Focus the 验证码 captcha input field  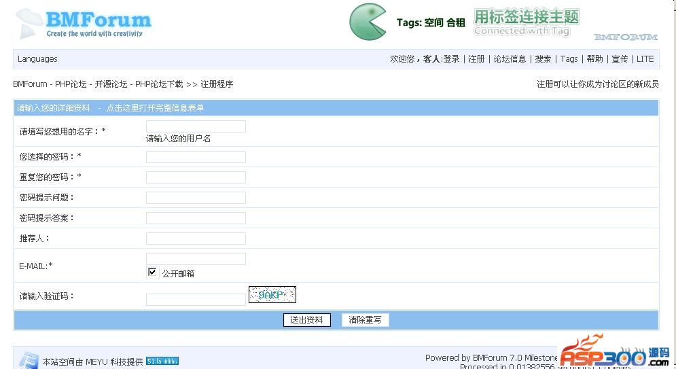[x=196, y=300]
